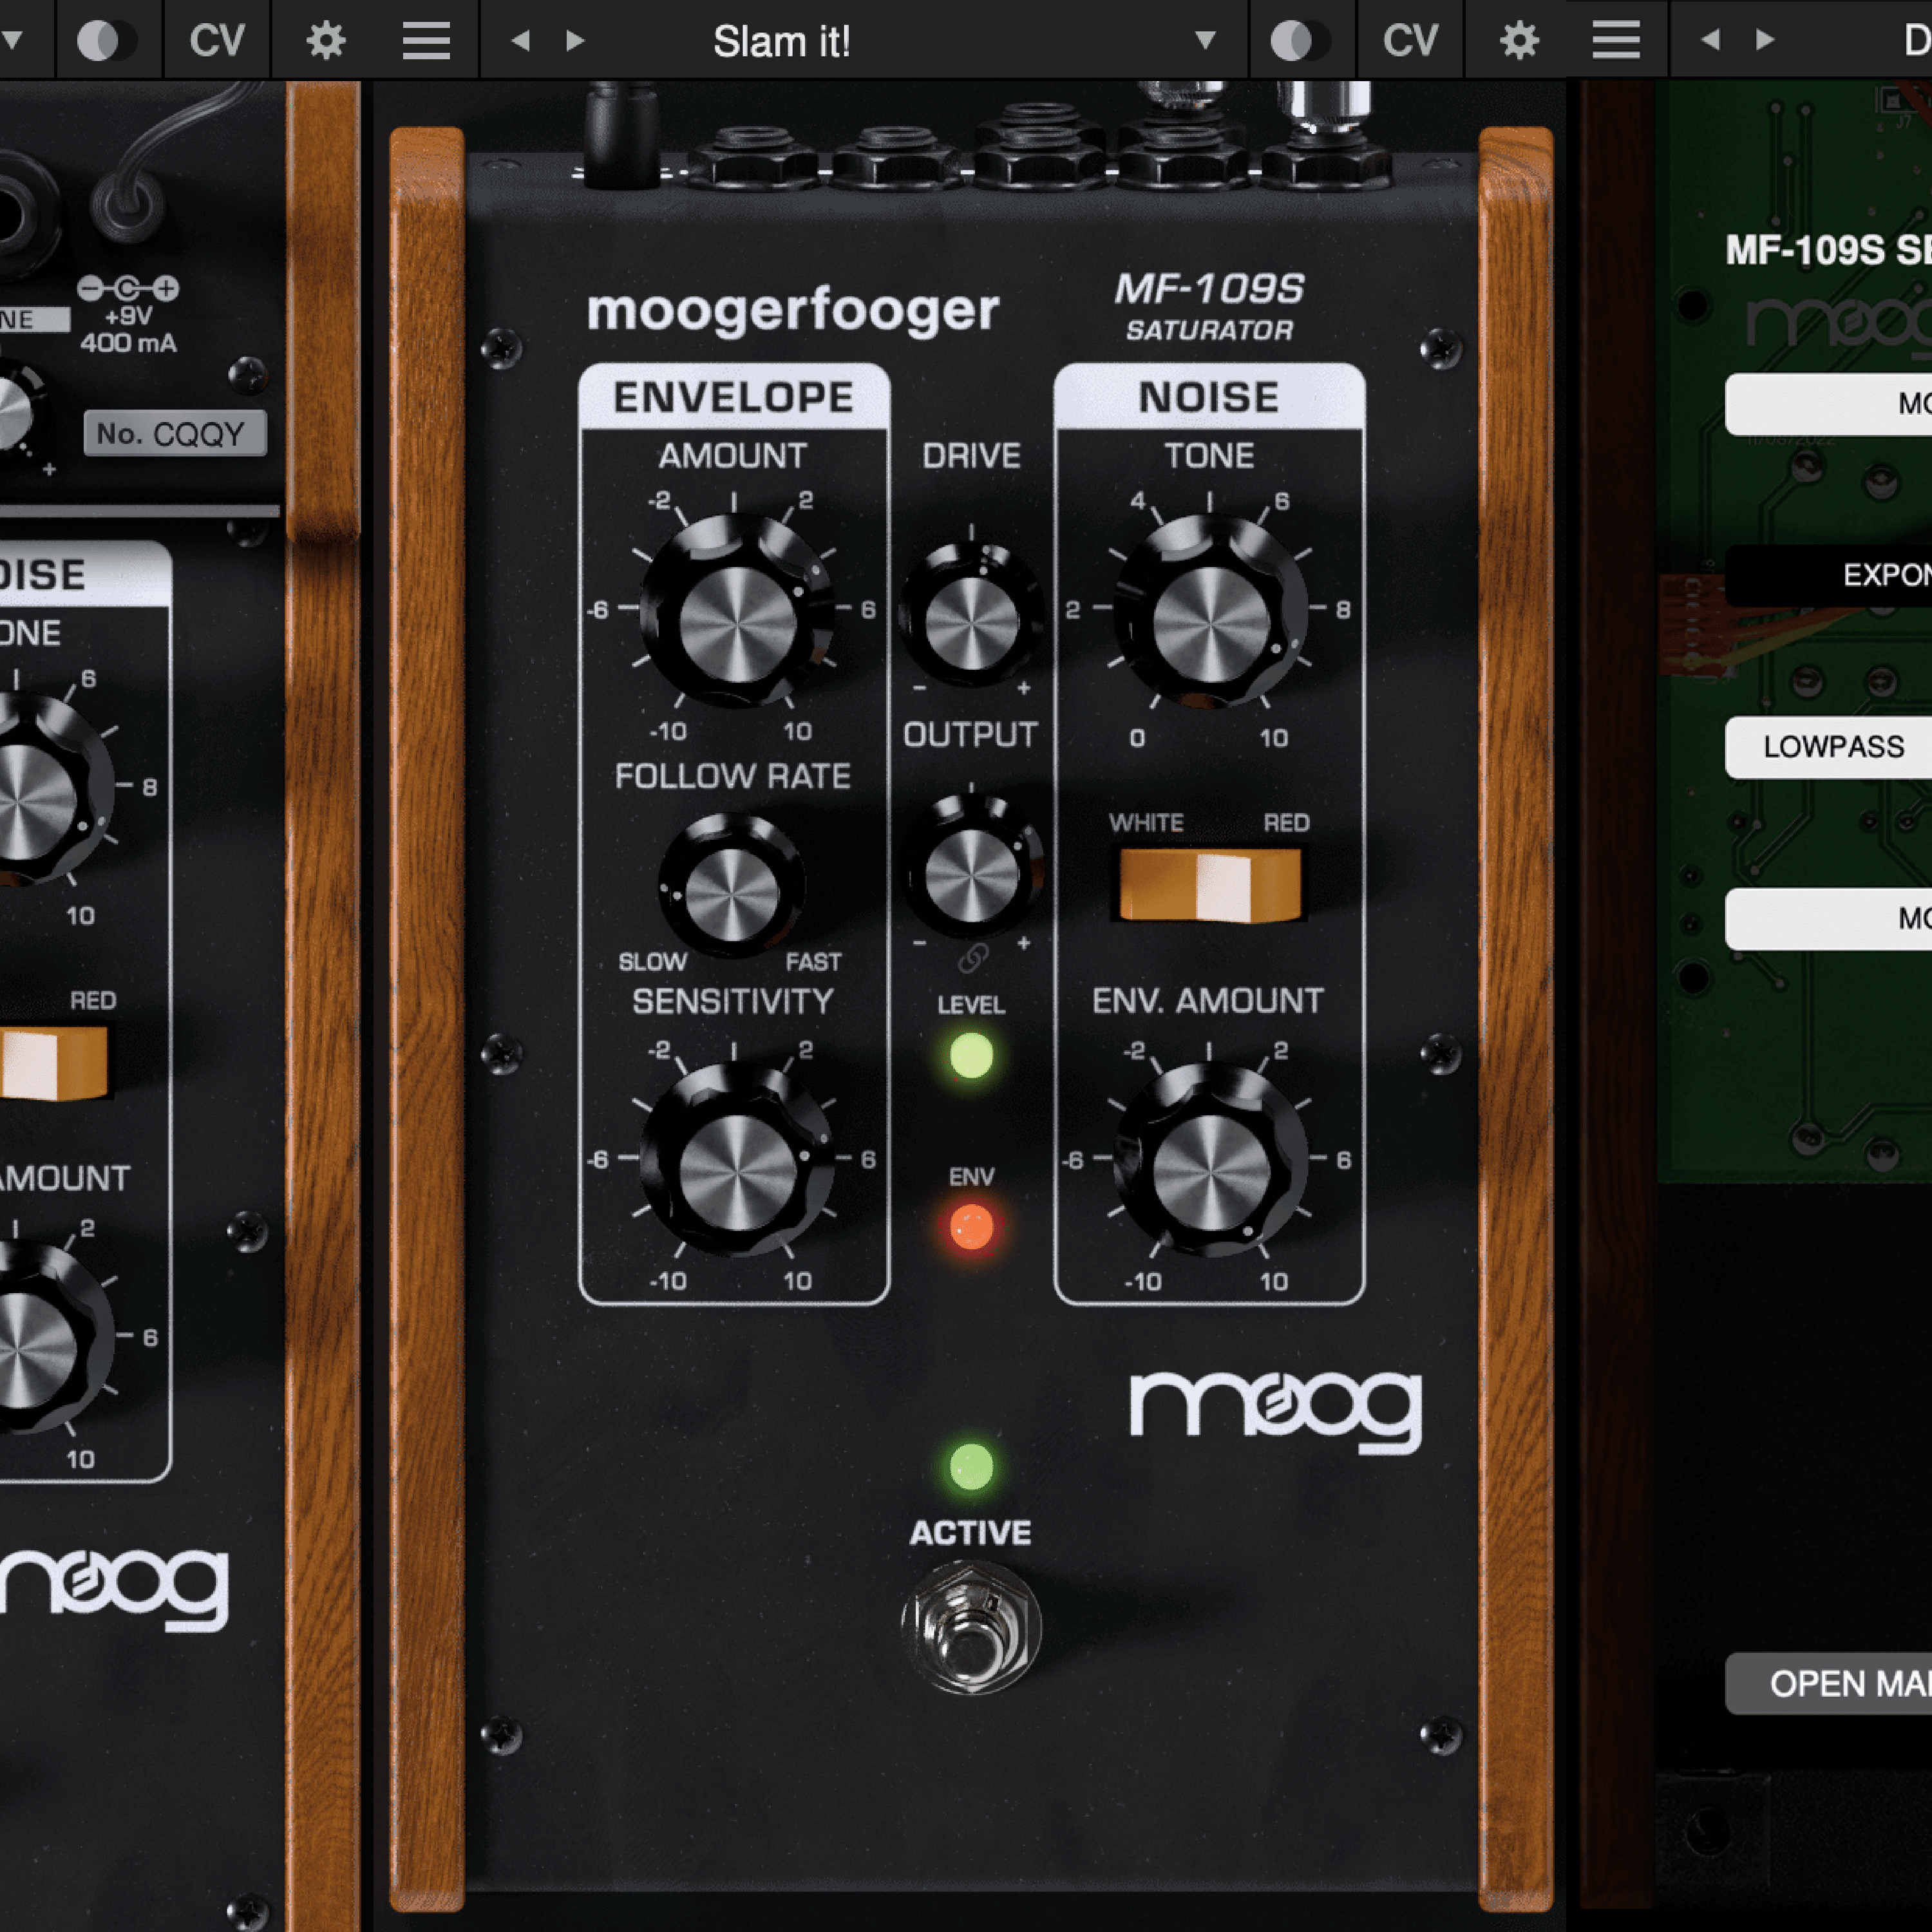Open the rightmost toolbar's preset dropdown

[x=1205, y=40]
